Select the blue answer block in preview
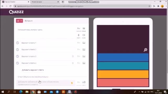The width and height of the screenshot is (168, 94). tap(123, 57)
